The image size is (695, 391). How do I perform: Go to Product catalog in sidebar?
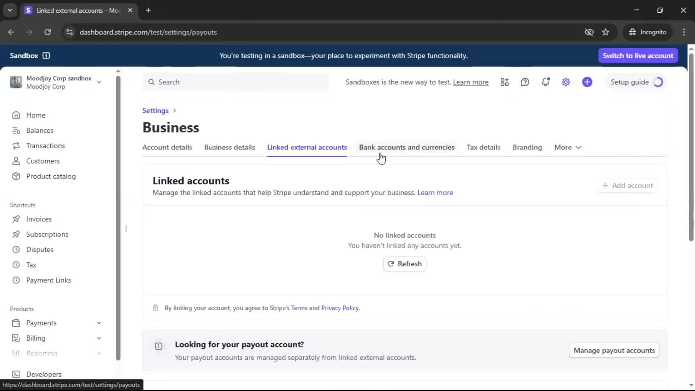tap(51, 176)
